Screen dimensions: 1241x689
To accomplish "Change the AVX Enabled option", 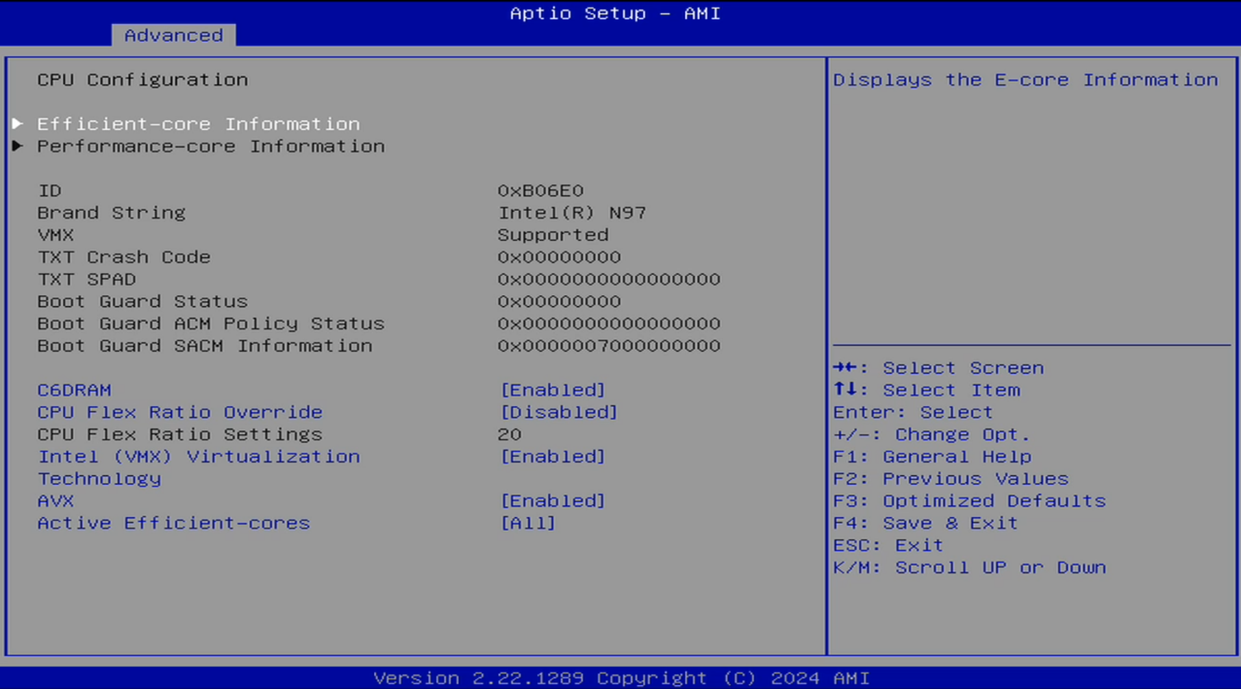I will coord(553,501).
